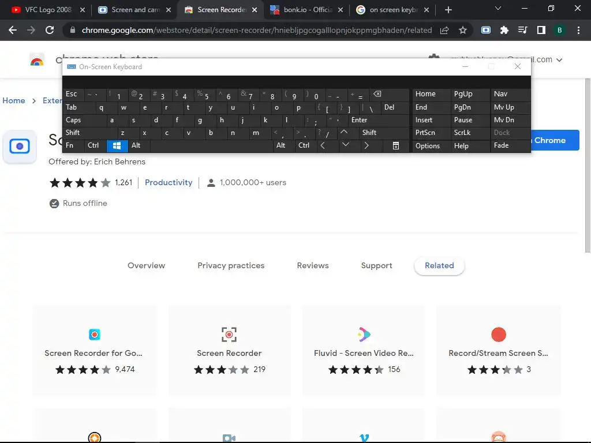Click the Tab key on On-Screen Keyboard
591x443 pixels.
79,107
